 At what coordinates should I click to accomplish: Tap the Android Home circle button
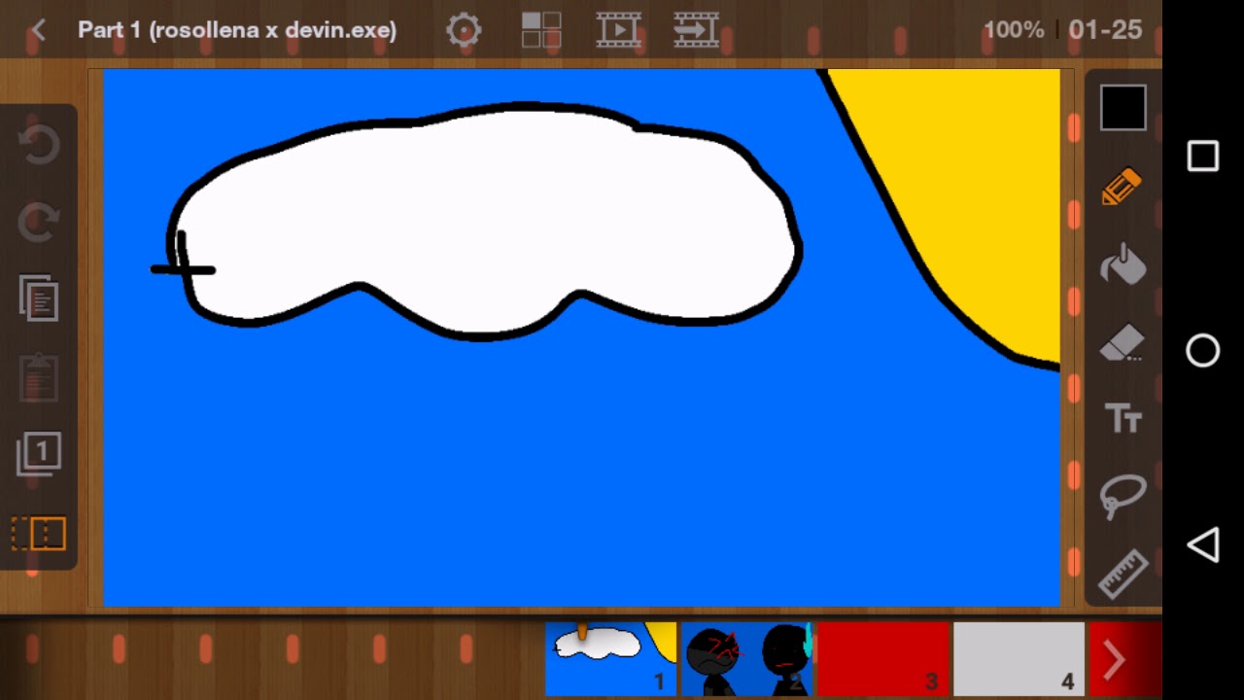[1203, 351]
